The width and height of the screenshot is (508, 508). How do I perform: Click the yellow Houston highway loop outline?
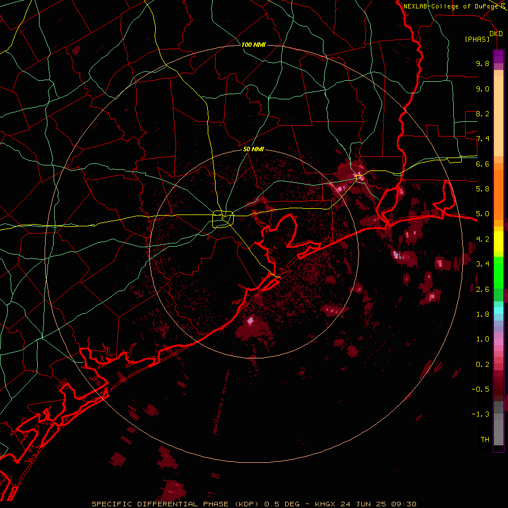click(x=223, y=219)
